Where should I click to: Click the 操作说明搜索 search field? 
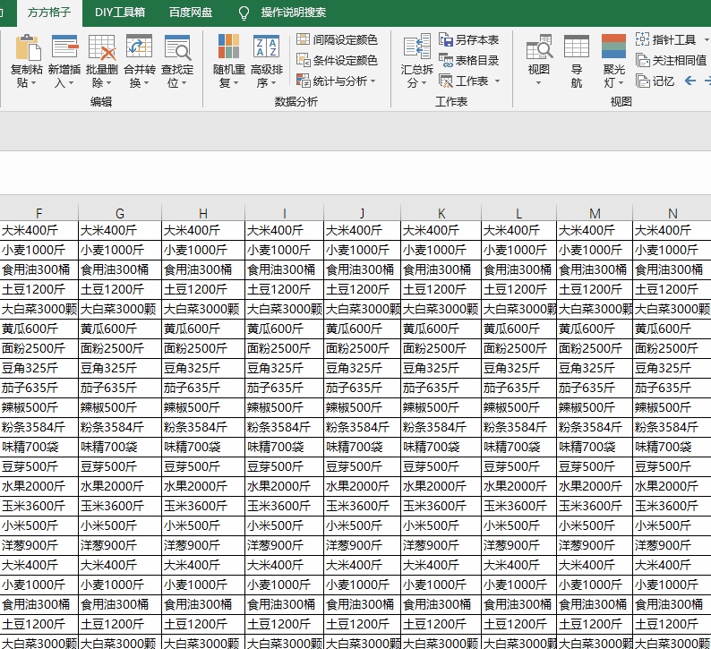[293, 13]
